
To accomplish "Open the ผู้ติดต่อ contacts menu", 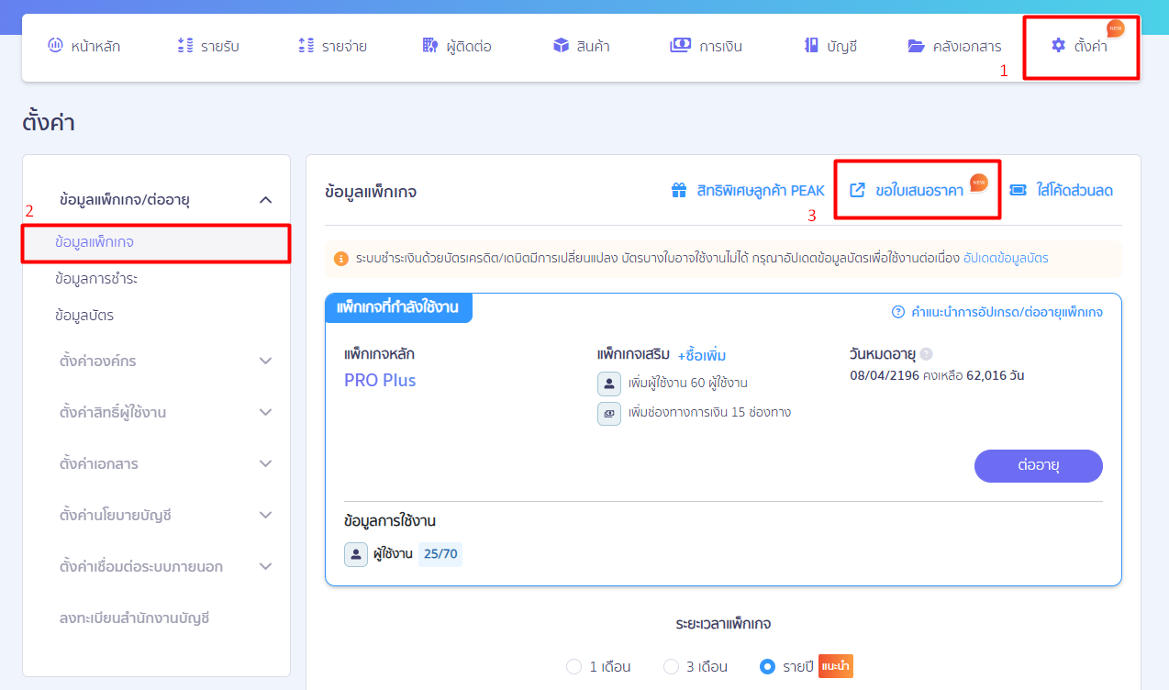I will (x=457, y=46).
